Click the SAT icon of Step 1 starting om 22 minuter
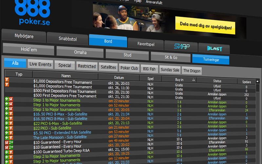262x164 pixels. pyautogui.click(x=11, y=99)
